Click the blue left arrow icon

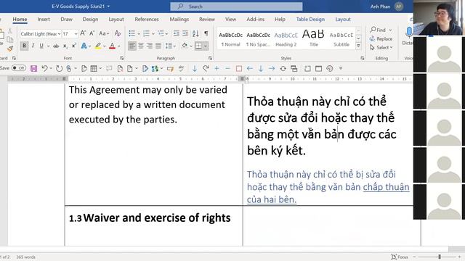250,69
